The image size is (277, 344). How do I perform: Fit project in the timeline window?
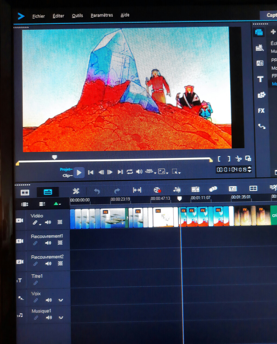point(137,190)
